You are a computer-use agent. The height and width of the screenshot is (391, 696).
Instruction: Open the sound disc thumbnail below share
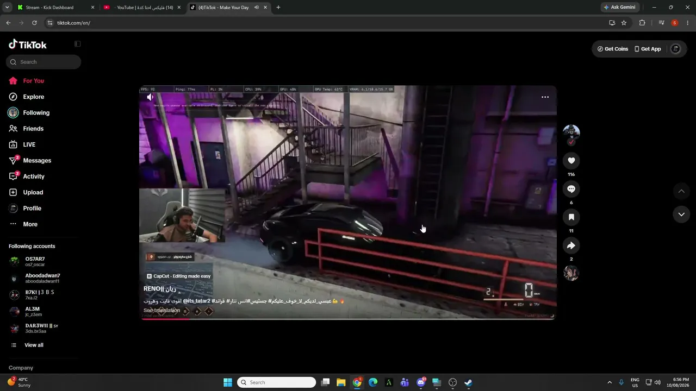pos(571,273)
